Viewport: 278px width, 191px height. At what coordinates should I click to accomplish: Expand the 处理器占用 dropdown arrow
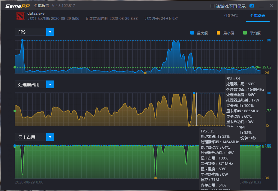pos(50,84)
